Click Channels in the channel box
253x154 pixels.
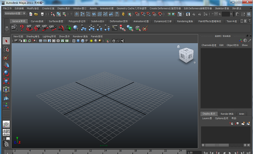pyautogui.click(x=209, y=45)
